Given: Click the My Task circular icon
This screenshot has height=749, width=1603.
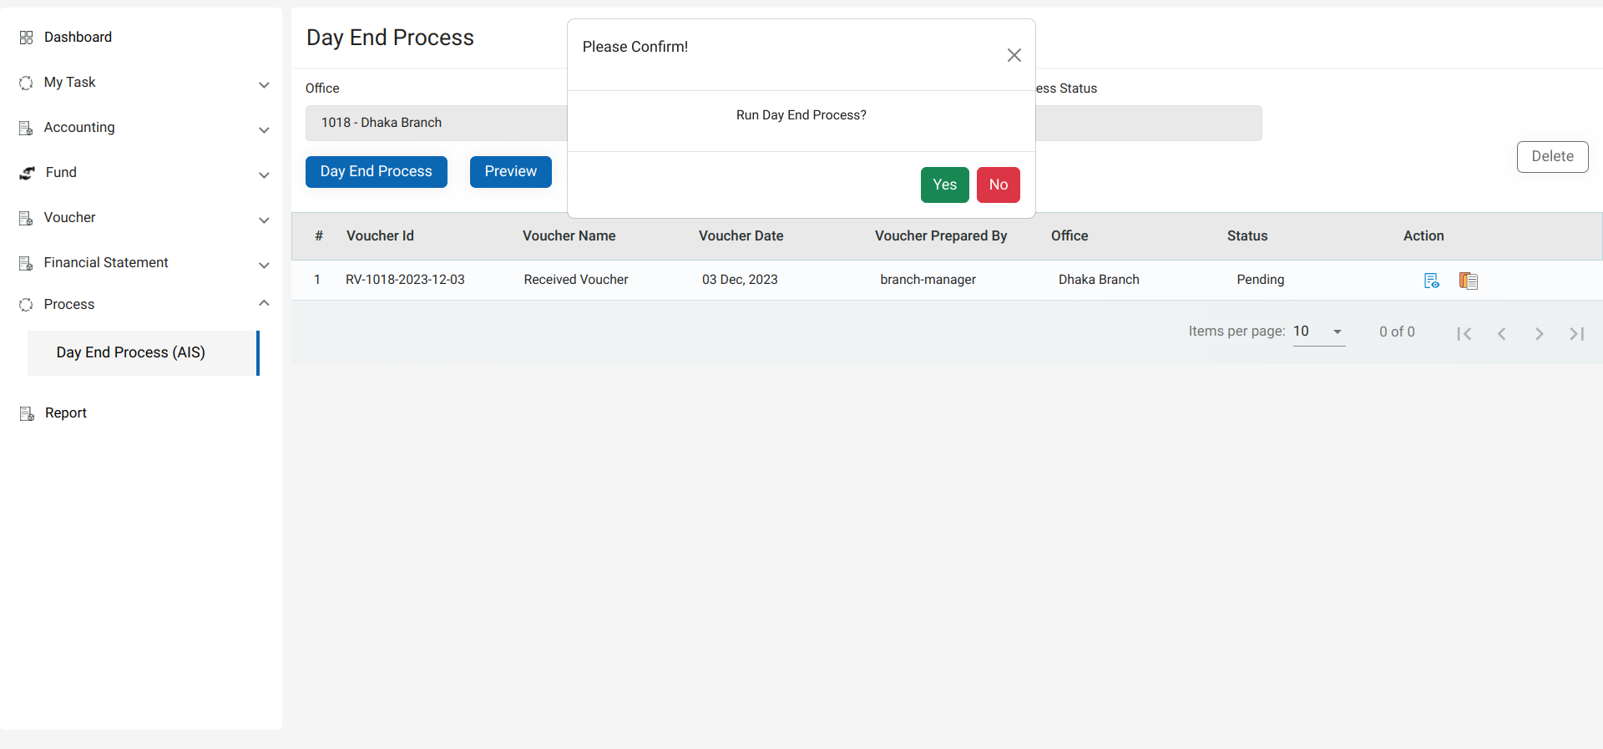Looking at the screenshot, I should (26, 83).
